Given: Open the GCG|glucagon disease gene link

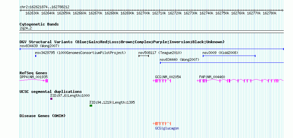Looking at the screenshot, I should coord(167,128).
